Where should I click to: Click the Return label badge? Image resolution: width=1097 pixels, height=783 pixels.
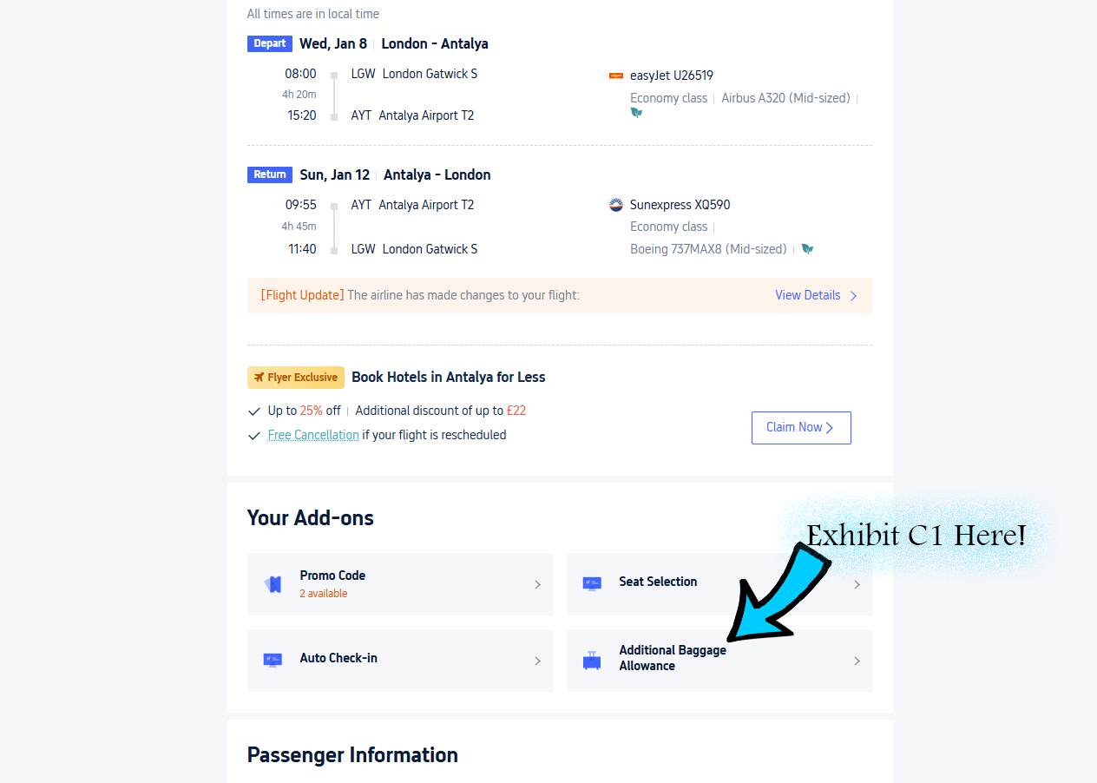click(270, 174)
